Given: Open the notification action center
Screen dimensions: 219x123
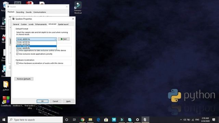Looking at the screenshot, I should tap(214, 120).
